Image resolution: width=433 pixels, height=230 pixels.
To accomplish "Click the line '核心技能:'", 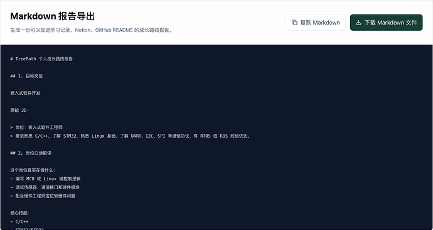I will [x=19, y=213].
